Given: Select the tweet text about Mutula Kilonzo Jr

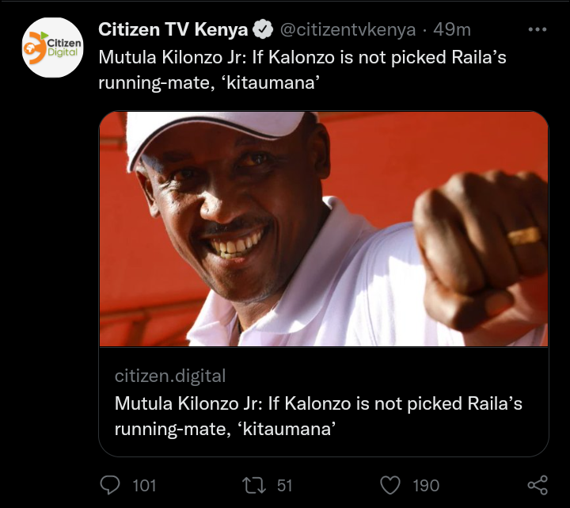Looking at the screenshot, I should [x=302, y=70].
